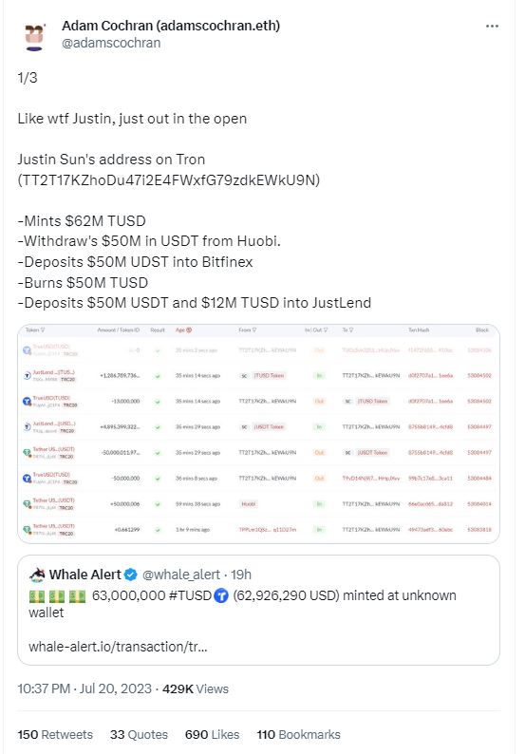
Task: Open the transaction table screenshot image
Action: [258, 434]
